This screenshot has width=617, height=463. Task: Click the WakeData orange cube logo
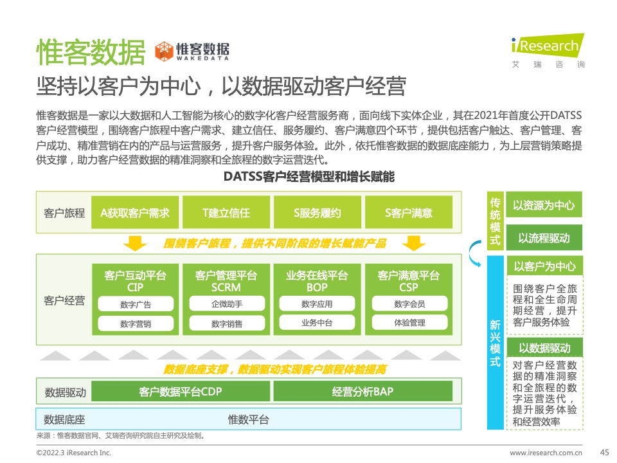(164, 51)
